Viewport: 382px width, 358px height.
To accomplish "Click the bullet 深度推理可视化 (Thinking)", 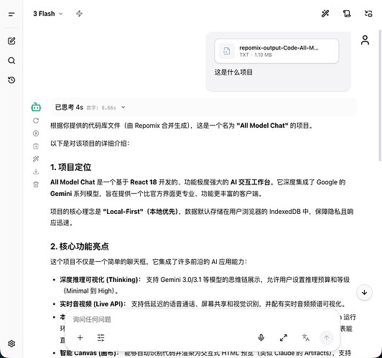I will pyautogui.click(x=101, y=280).
